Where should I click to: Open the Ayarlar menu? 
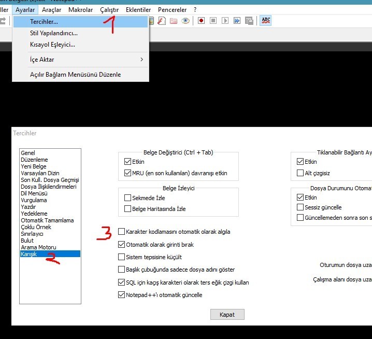(x=25, y=10)
